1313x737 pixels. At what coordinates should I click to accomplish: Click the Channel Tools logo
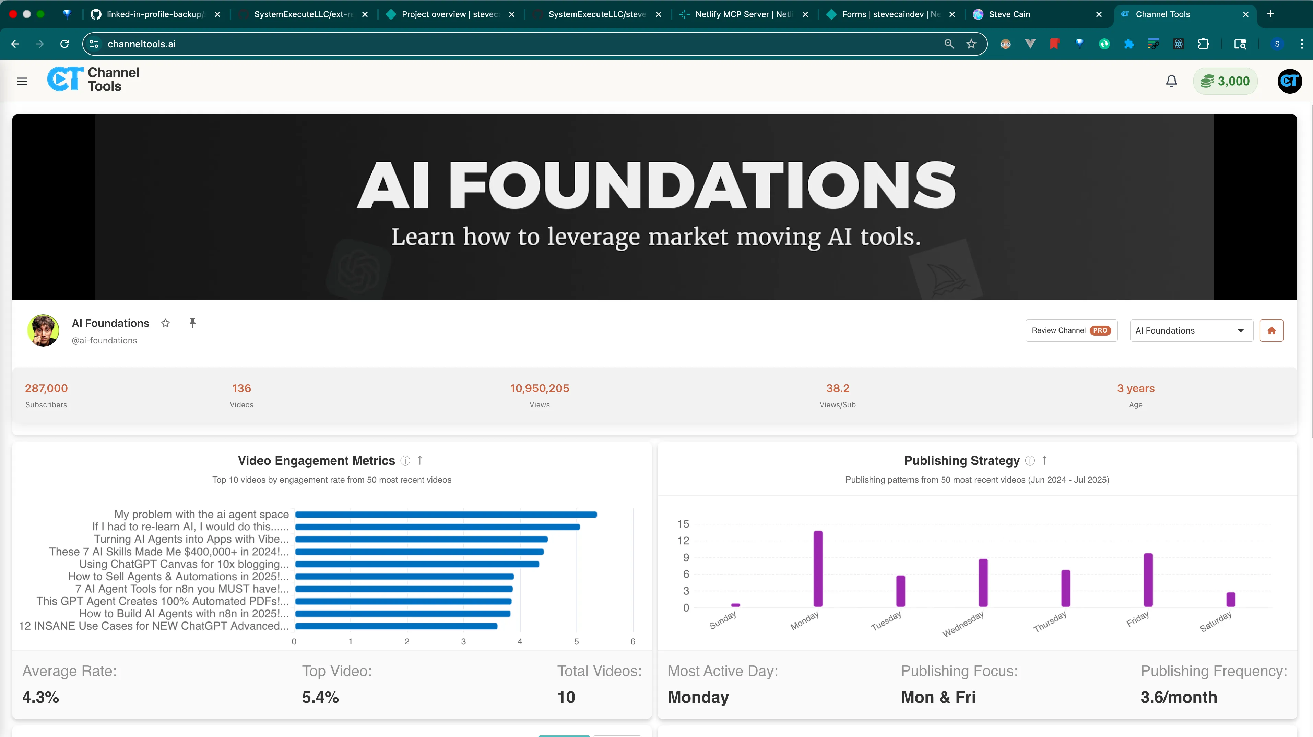click(93, 80)
